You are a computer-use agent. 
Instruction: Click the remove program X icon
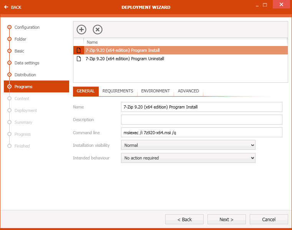pyautogui.click(x=98, y=30)
